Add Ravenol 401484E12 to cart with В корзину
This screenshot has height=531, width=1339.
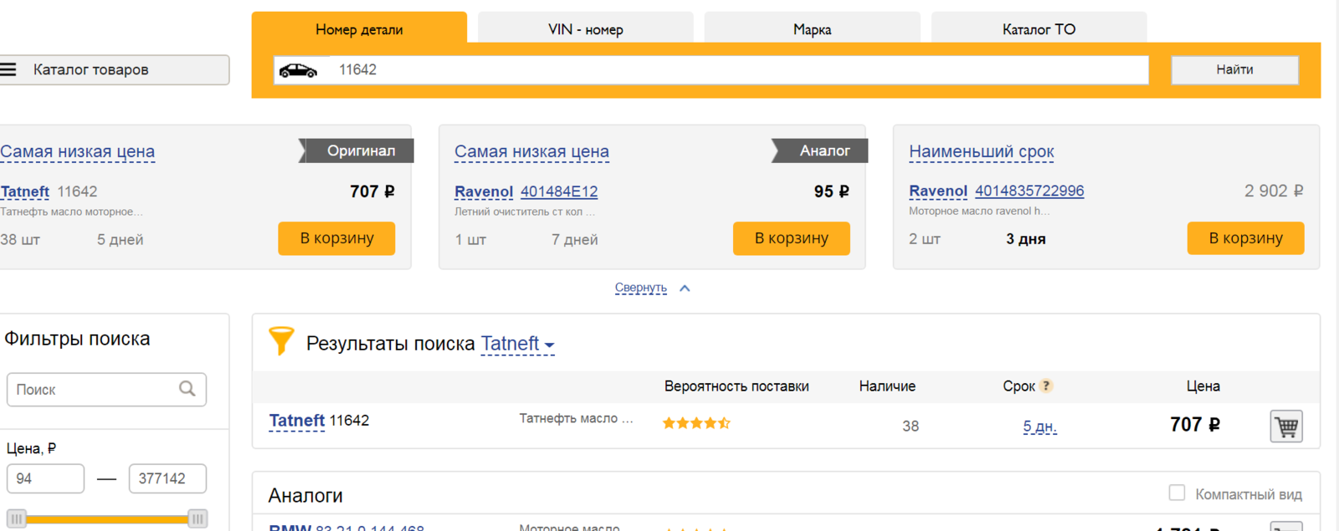pos(791,238)
